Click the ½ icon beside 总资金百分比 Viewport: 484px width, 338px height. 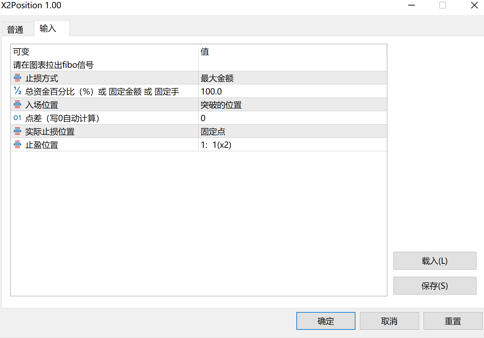(17, 91)
